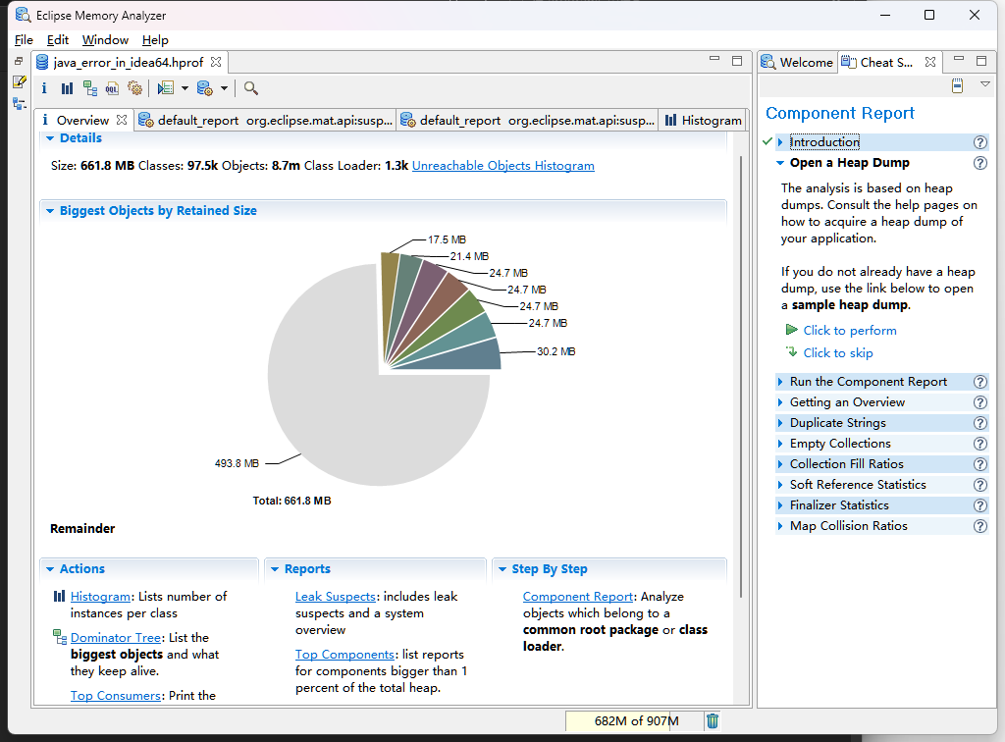Screen dimensions: 1005x742
Task: Collapse the Reports section
Action: point(275,569)
